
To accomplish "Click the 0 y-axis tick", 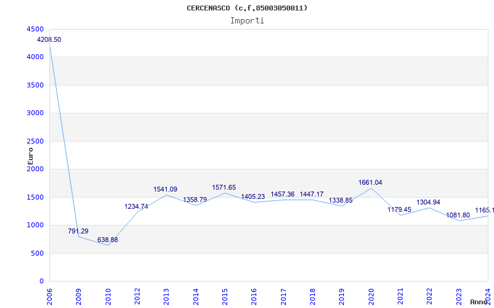I will point(41,282).
